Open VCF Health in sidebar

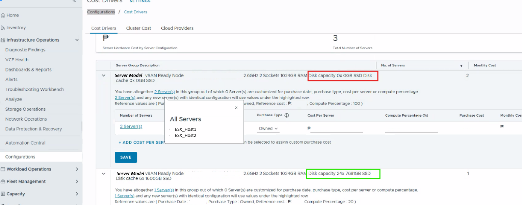tap(17, 60)
